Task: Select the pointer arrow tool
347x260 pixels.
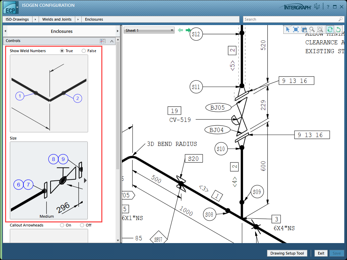Action: [x=288, y=30]
